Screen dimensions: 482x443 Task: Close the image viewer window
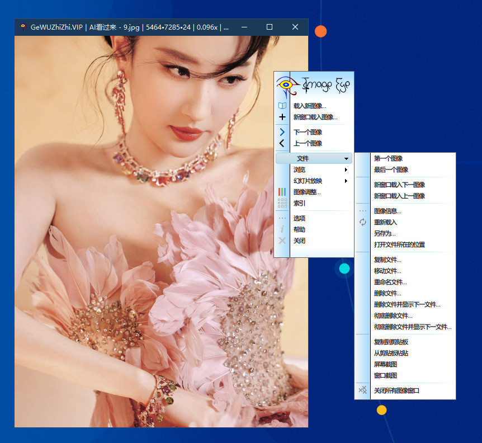point(295,27)
